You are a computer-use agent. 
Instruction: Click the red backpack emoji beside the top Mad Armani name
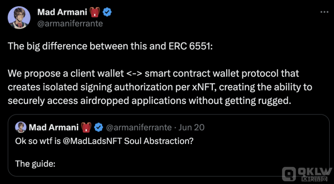tap(95, 12)
